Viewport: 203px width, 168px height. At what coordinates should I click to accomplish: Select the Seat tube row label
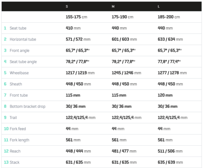tap(18, 28)
